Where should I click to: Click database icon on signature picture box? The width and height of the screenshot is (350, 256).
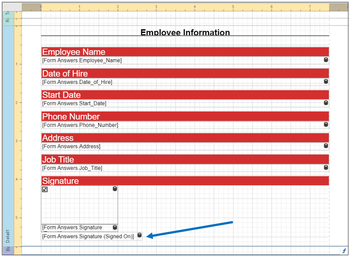[115, 189]
